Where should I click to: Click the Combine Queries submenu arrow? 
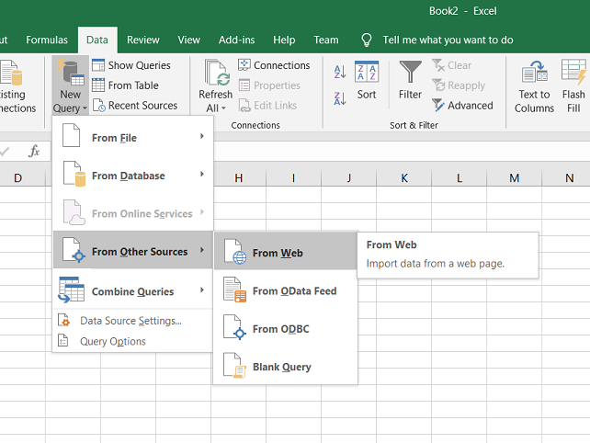point(202,290)
